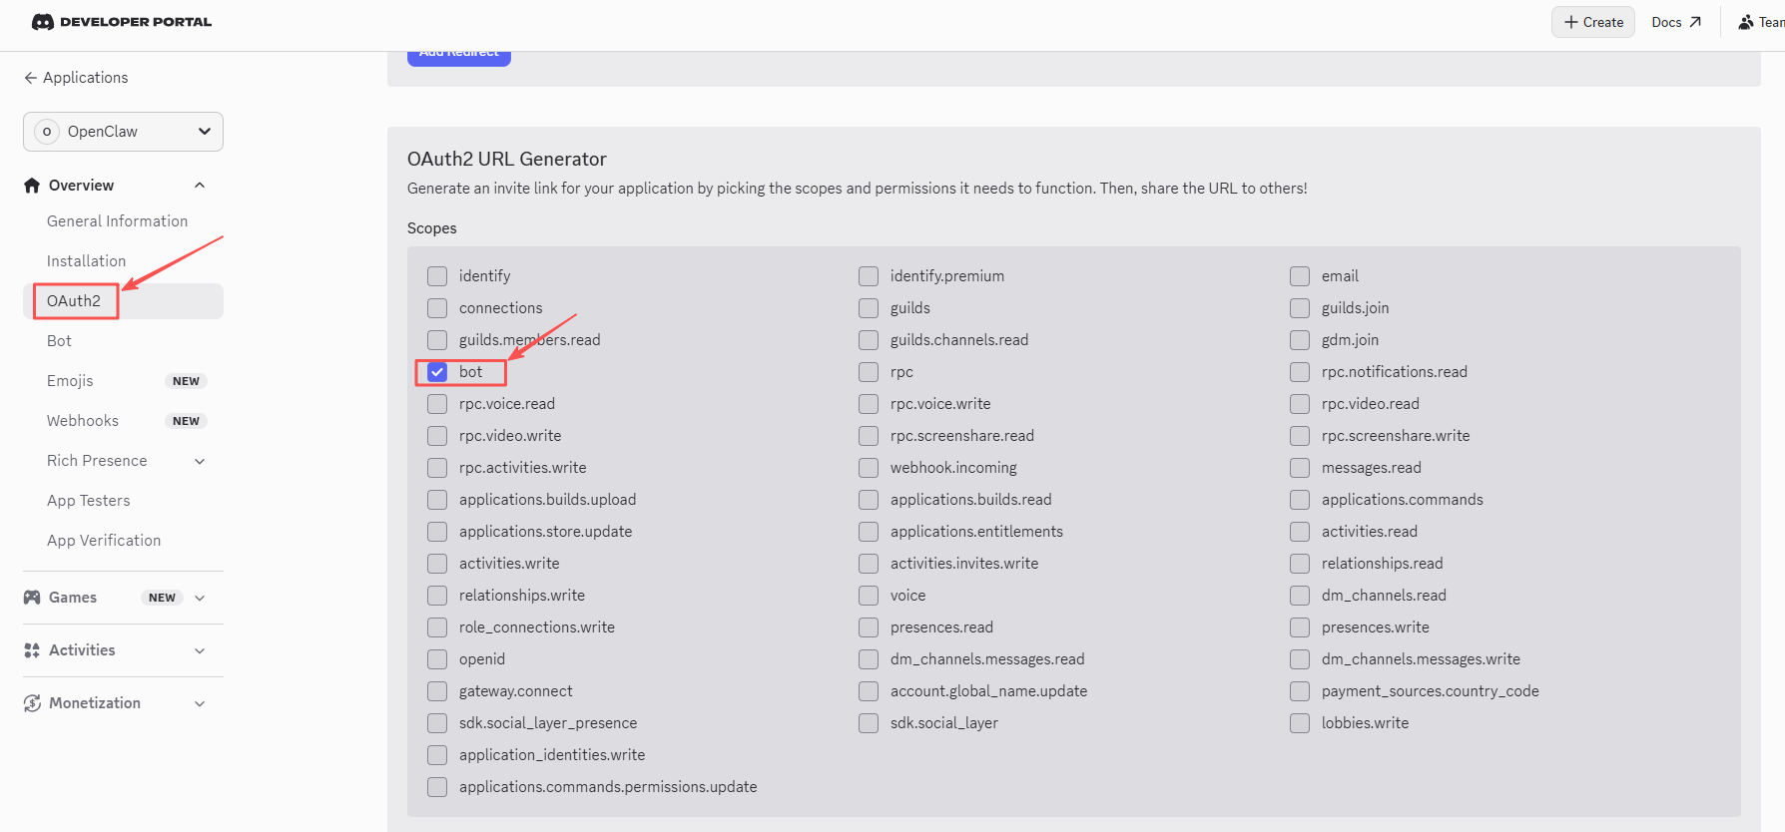
Task: Click the back arrow beside Applications
Action: tap(31, 78)
